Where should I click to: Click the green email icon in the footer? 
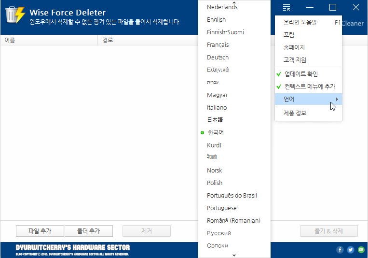coord(361,249)
